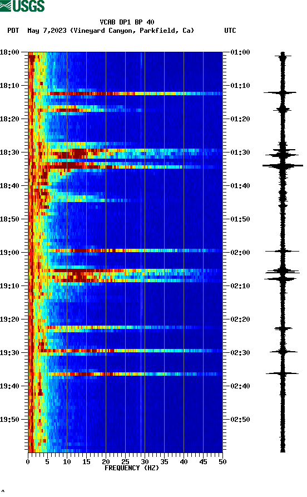The image size is (307, 497).
Task: Click the date text 'May 7,2023'
Action: tap(47, 31)
